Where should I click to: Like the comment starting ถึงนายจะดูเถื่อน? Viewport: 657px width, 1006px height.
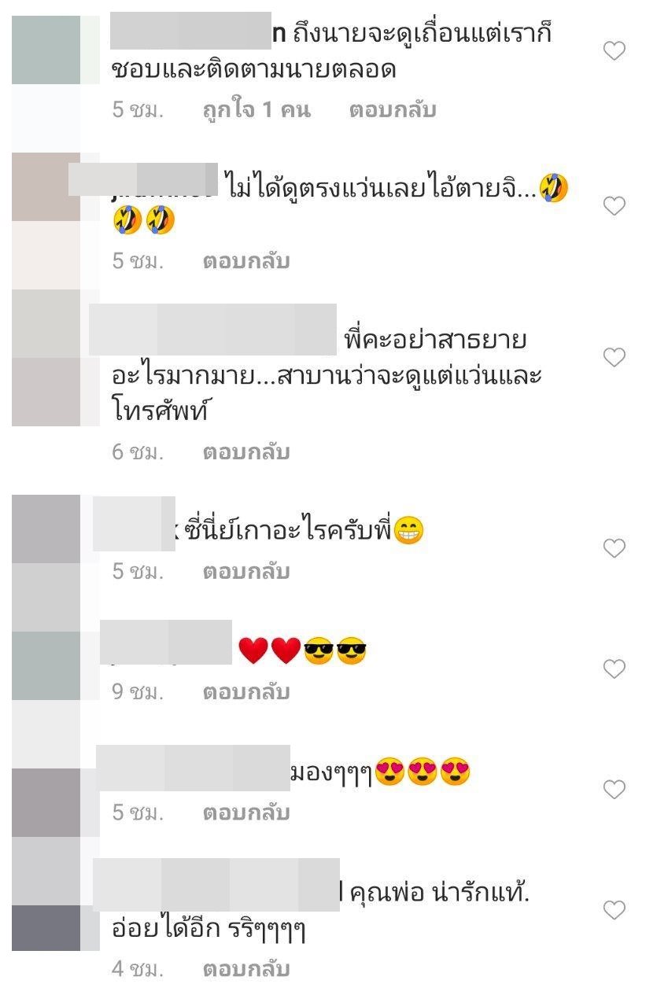[x=614, y=52]
